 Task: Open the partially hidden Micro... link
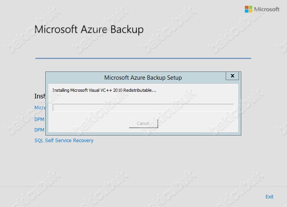[40, 108]
